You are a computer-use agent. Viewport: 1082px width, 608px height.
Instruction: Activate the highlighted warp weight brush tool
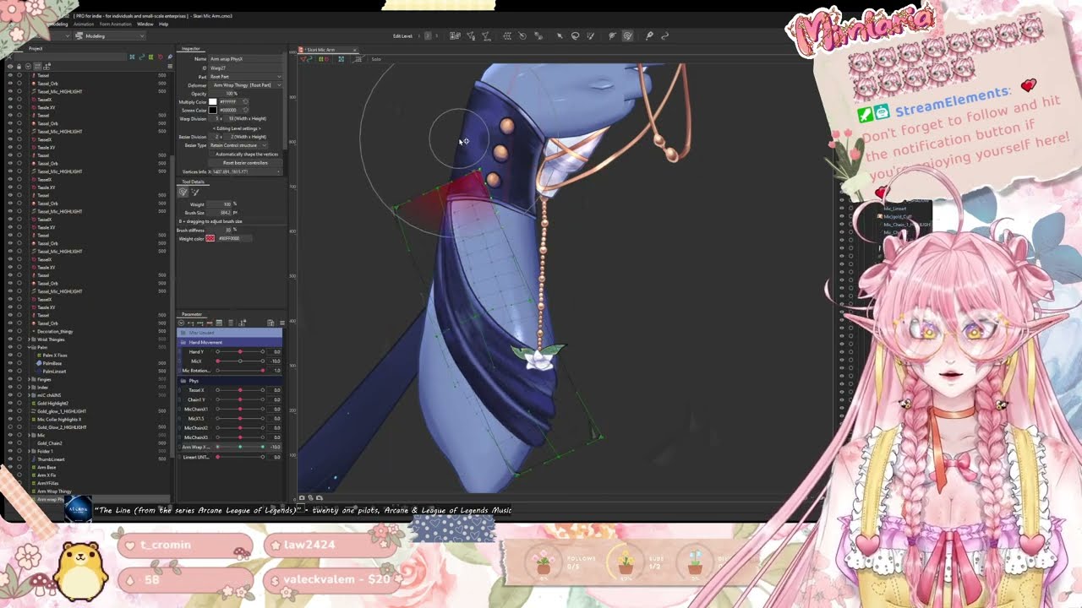pos(628,36)
